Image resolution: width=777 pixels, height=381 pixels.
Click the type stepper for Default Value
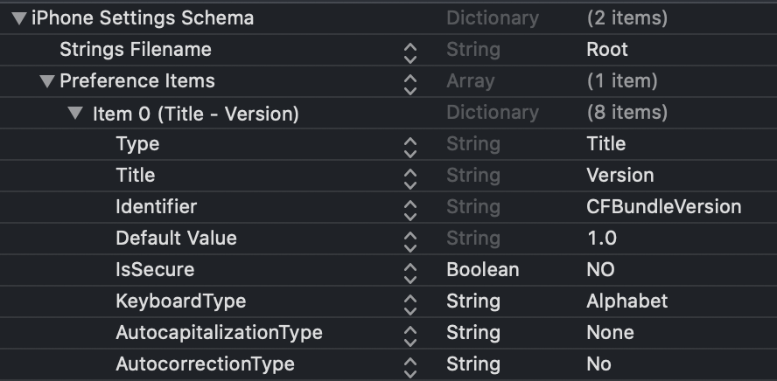(410, 239)
